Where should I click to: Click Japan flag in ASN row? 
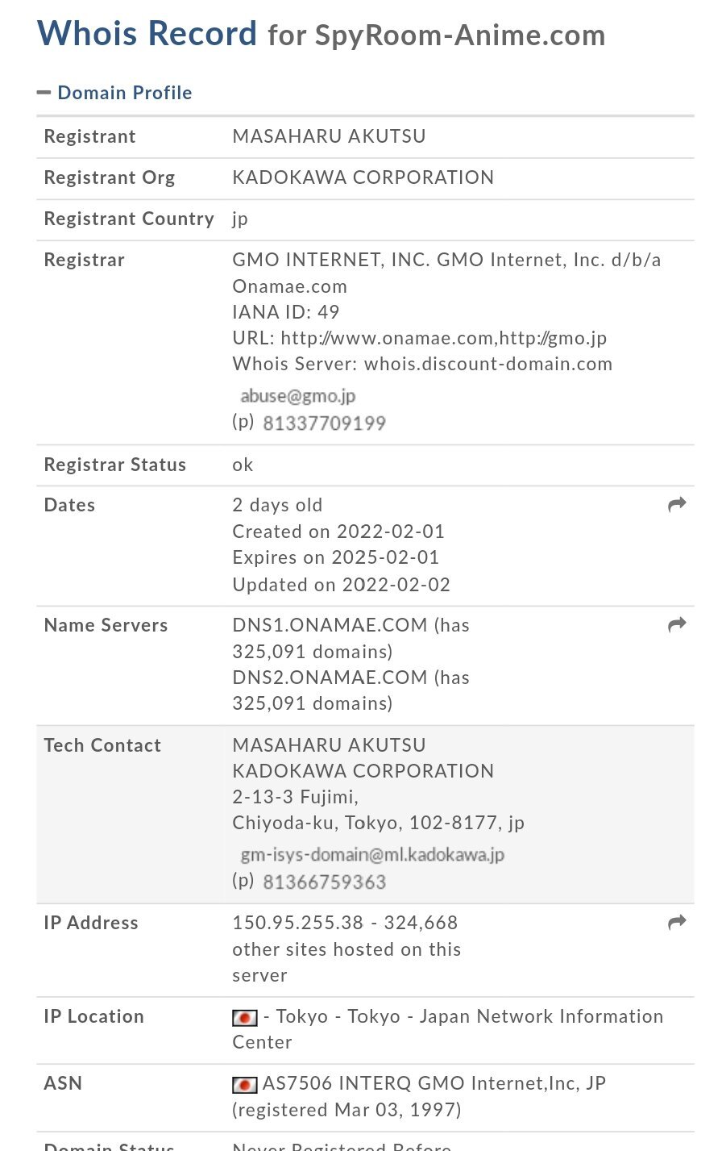tap(245, 1085)
